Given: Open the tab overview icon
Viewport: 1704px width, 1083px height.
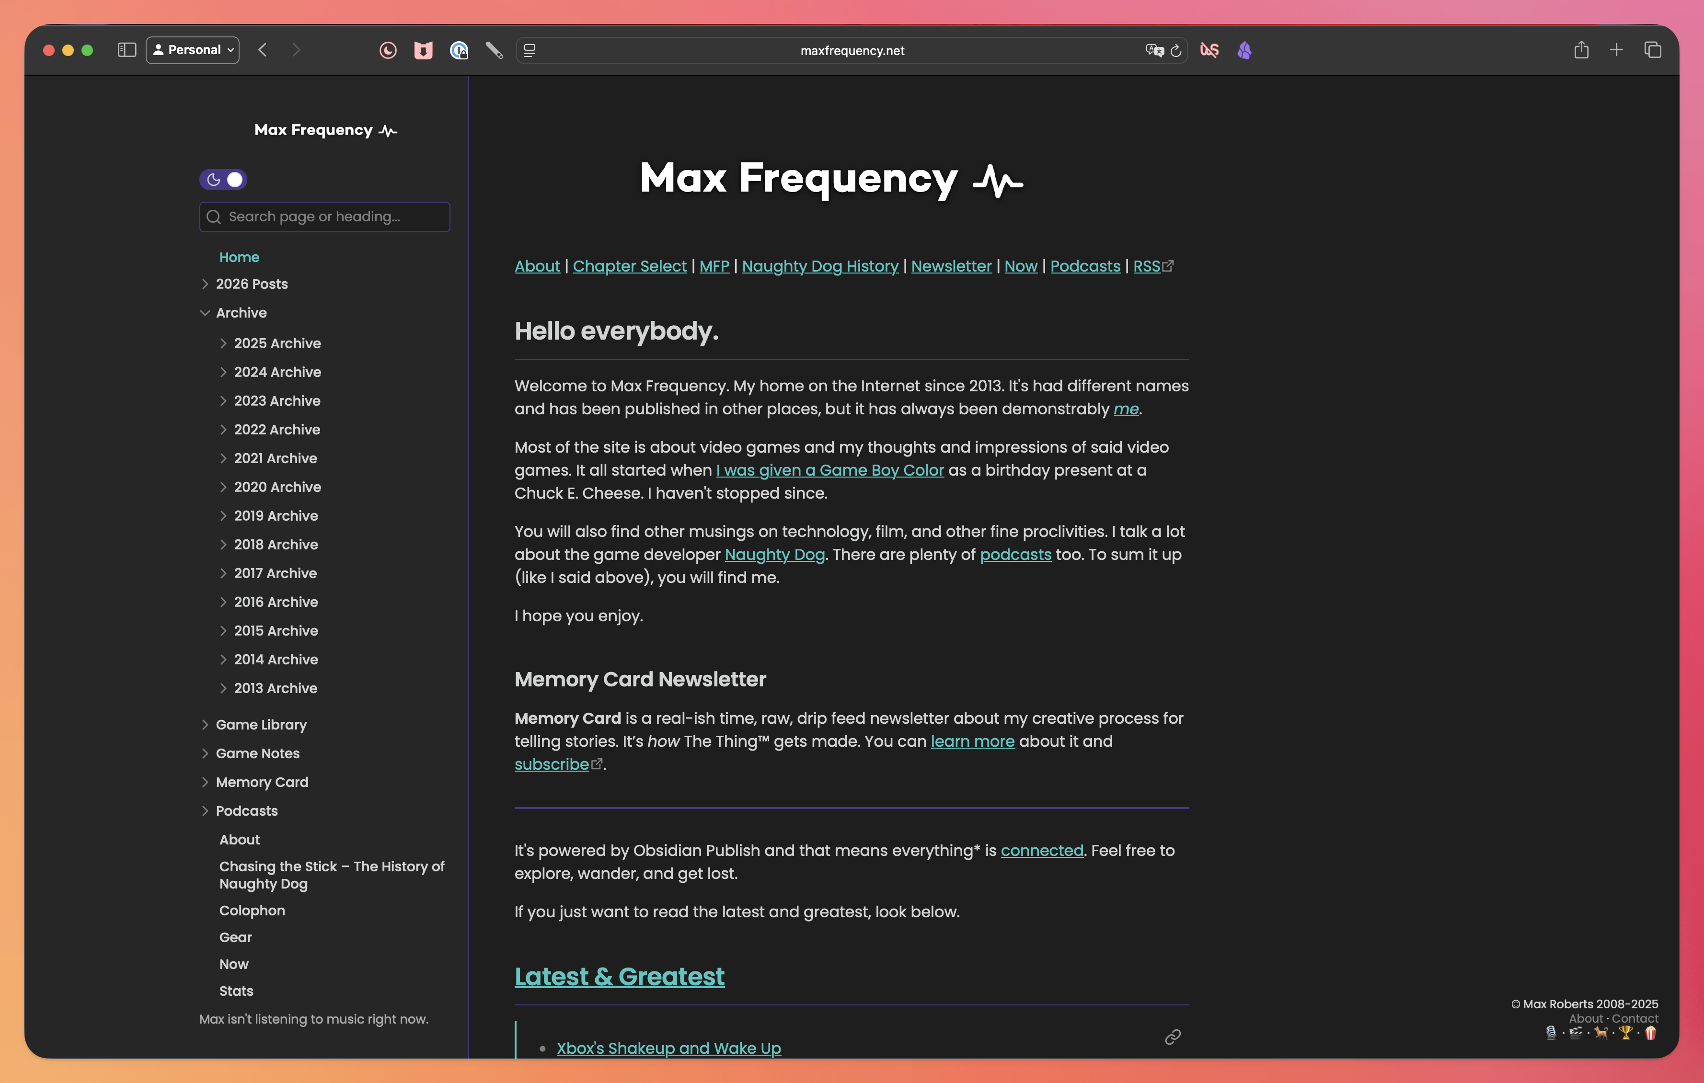Looking at the screenshot, I should point(1652,50).
